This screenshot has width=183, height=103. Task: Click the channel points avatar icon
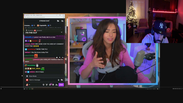tap(27, 85)
